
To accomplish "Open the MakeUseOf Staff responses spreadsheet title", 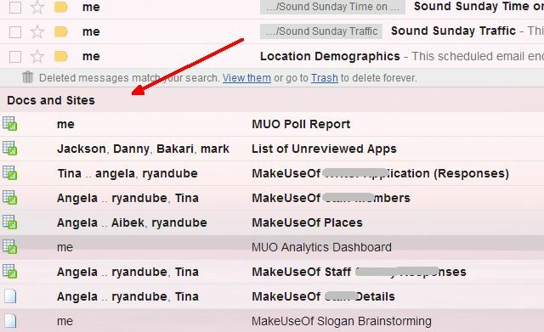I will (359, 272).
